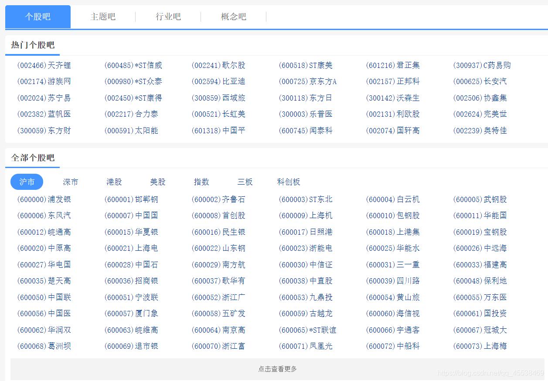Image resolution: width=548 pixels, height=381 pixels.
Task: Open (600007)中国国 link
Action: coord(131,216)
